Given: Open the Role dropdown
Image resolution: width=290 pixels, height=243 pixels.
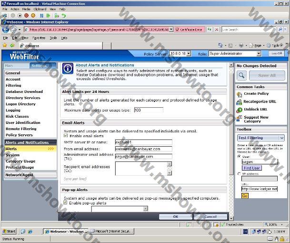Looking at the screenshot, I should click(x=259, y=54).
